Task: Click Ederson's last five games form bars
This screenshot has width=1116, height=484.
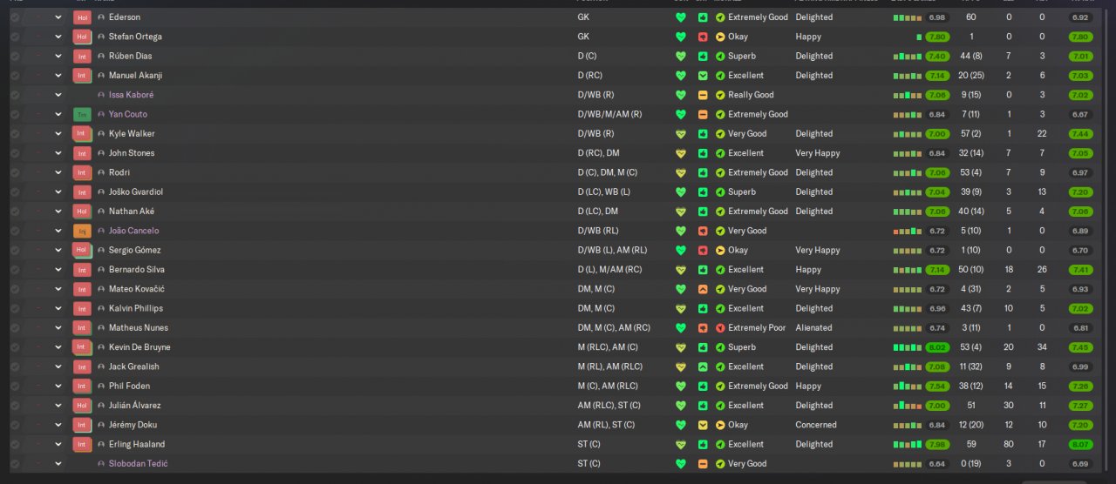Action: point(907,17)
